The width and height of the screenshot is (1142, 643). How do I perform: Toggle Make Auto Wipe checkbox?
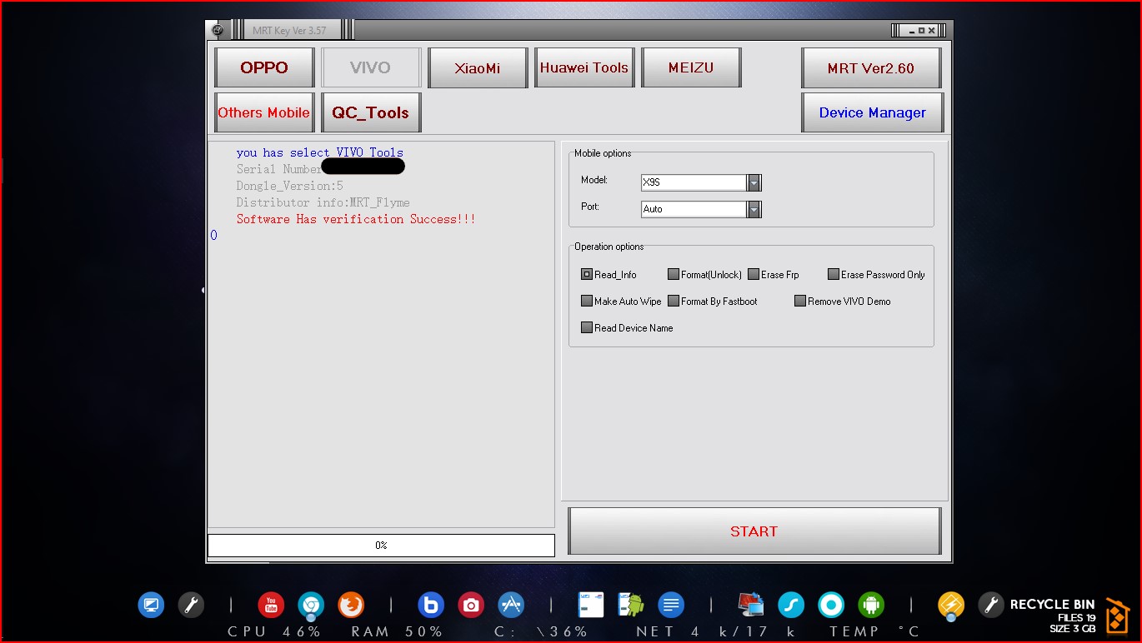(587, 301)
